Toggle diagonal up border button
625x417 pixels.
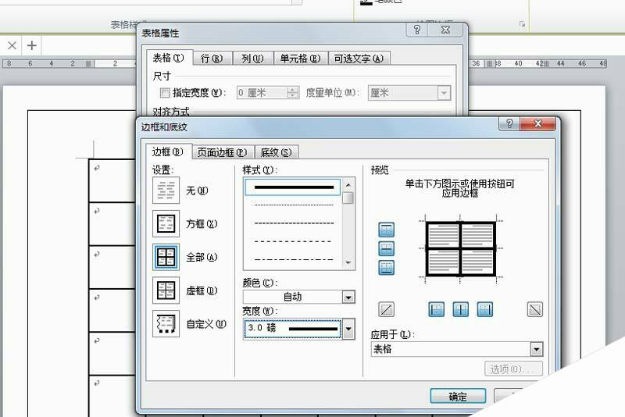pos(386,309)
